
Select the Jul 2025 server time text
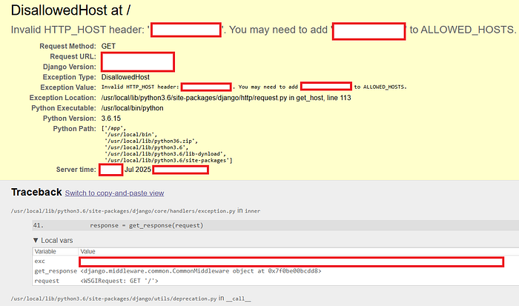click(138, 170)
